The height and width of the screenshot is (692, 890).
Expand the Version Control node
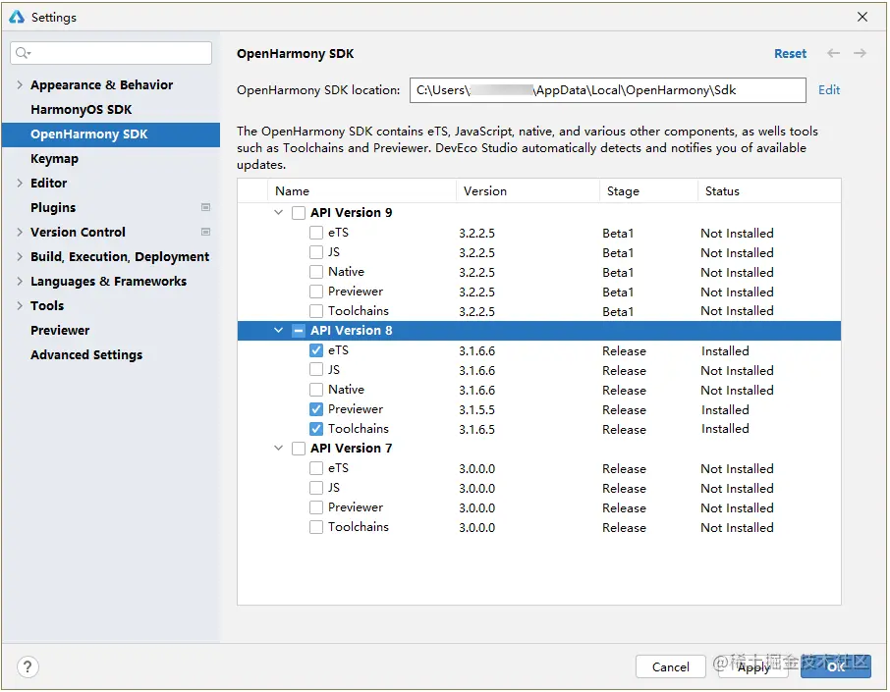coord(20,232)
